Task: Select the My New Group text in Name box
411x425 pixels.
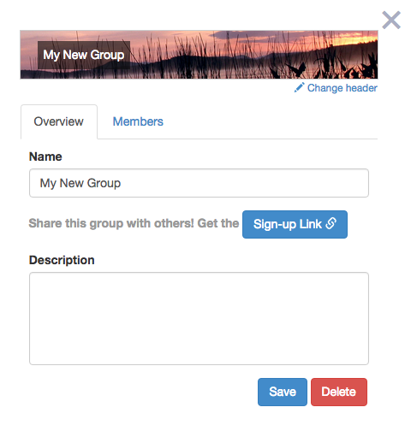Action: pos(80,183)
